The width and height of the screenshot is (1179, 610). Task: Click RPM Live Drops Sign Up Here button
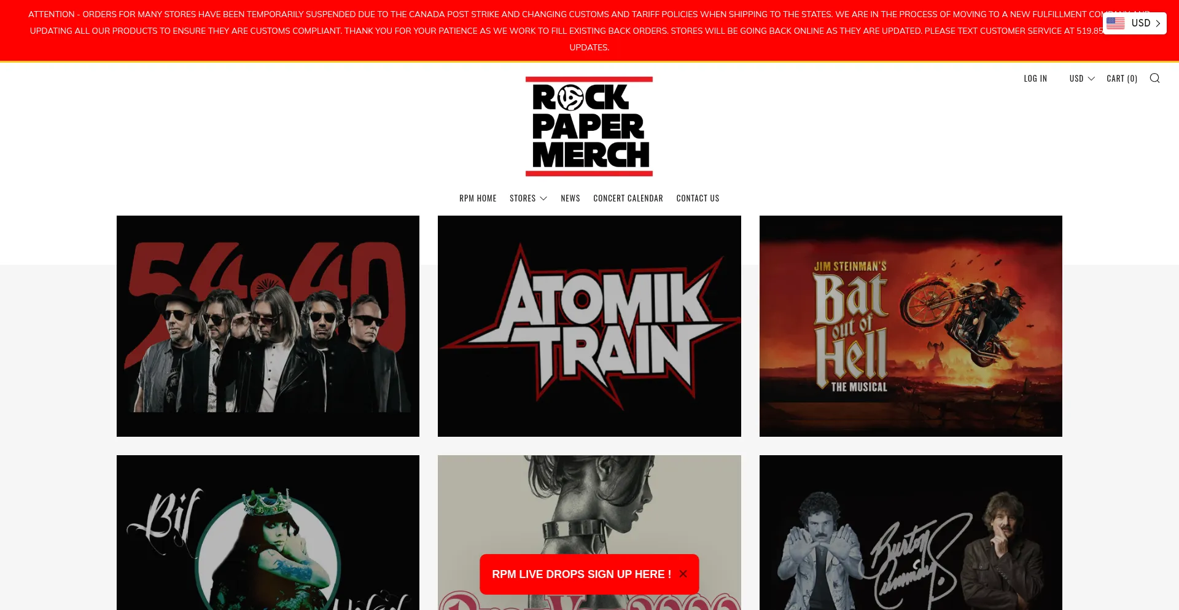[x=581, y=574]
